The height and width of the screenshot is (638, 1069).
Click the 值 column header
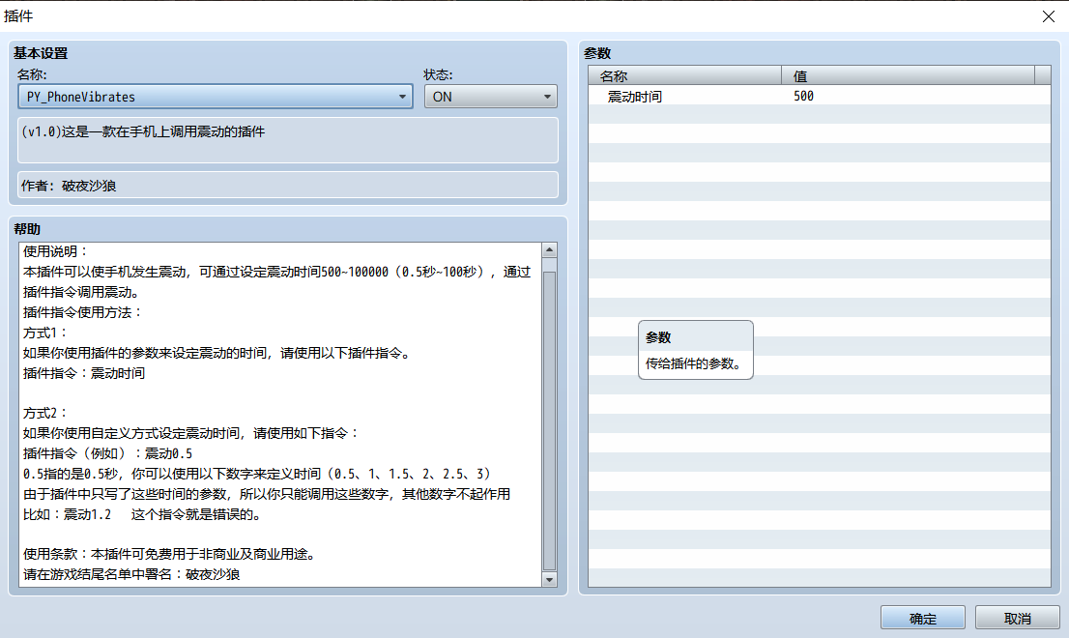[x=908, y=75]
